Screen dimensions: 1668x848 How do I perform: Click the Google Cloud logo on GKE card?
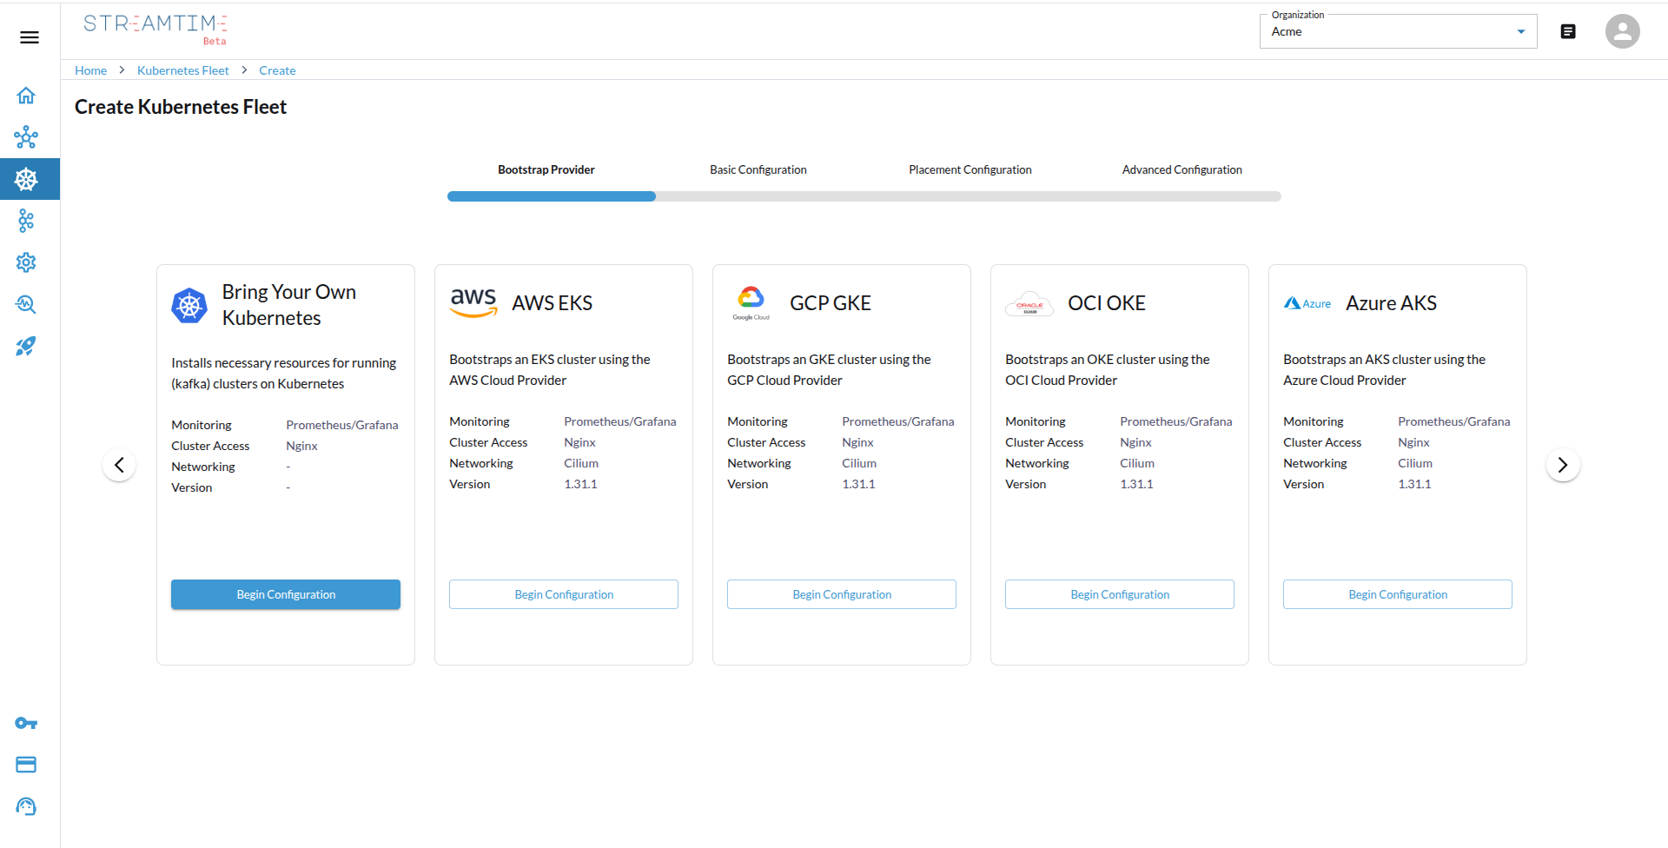coord(751,303)
